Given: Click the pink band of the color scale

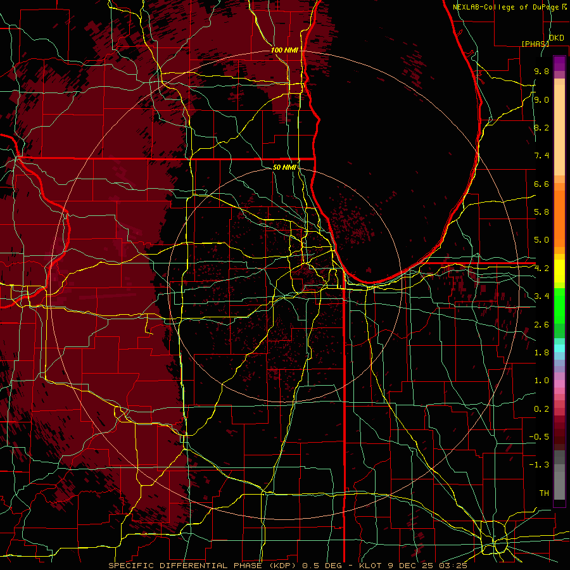Looking at the screenshot, I should (x=559, y=384).
